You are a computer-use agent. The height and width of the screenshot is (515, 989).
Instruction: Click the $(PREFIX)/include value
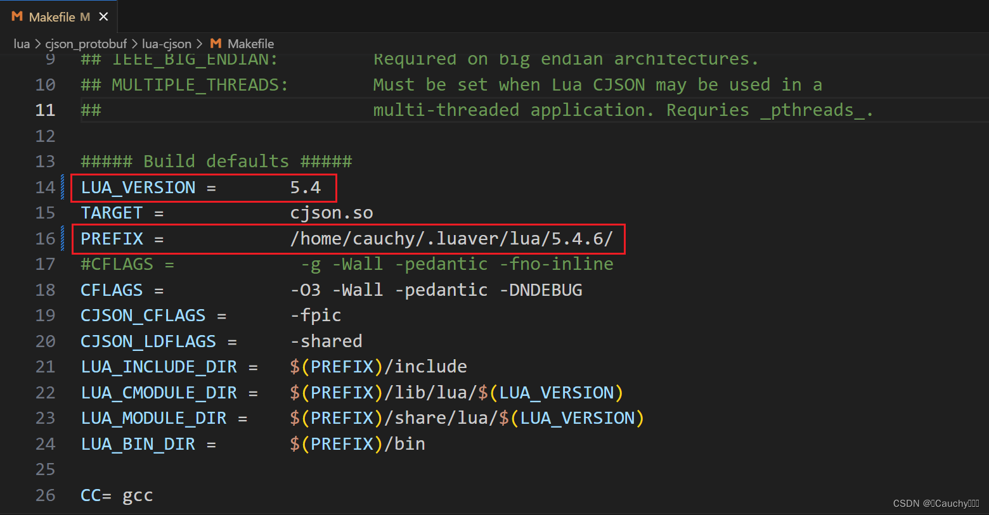[378, 367]
